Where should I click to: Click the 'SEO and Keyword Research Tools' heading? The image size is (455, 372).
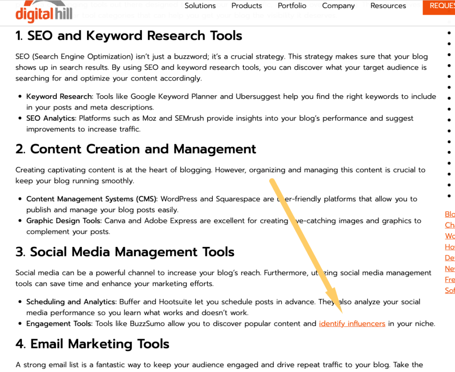tap(129, 36)
